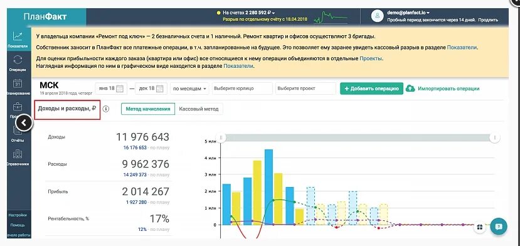Open the Отчёты sidebar section
520x246 pixels.
[x=18, y=134]
